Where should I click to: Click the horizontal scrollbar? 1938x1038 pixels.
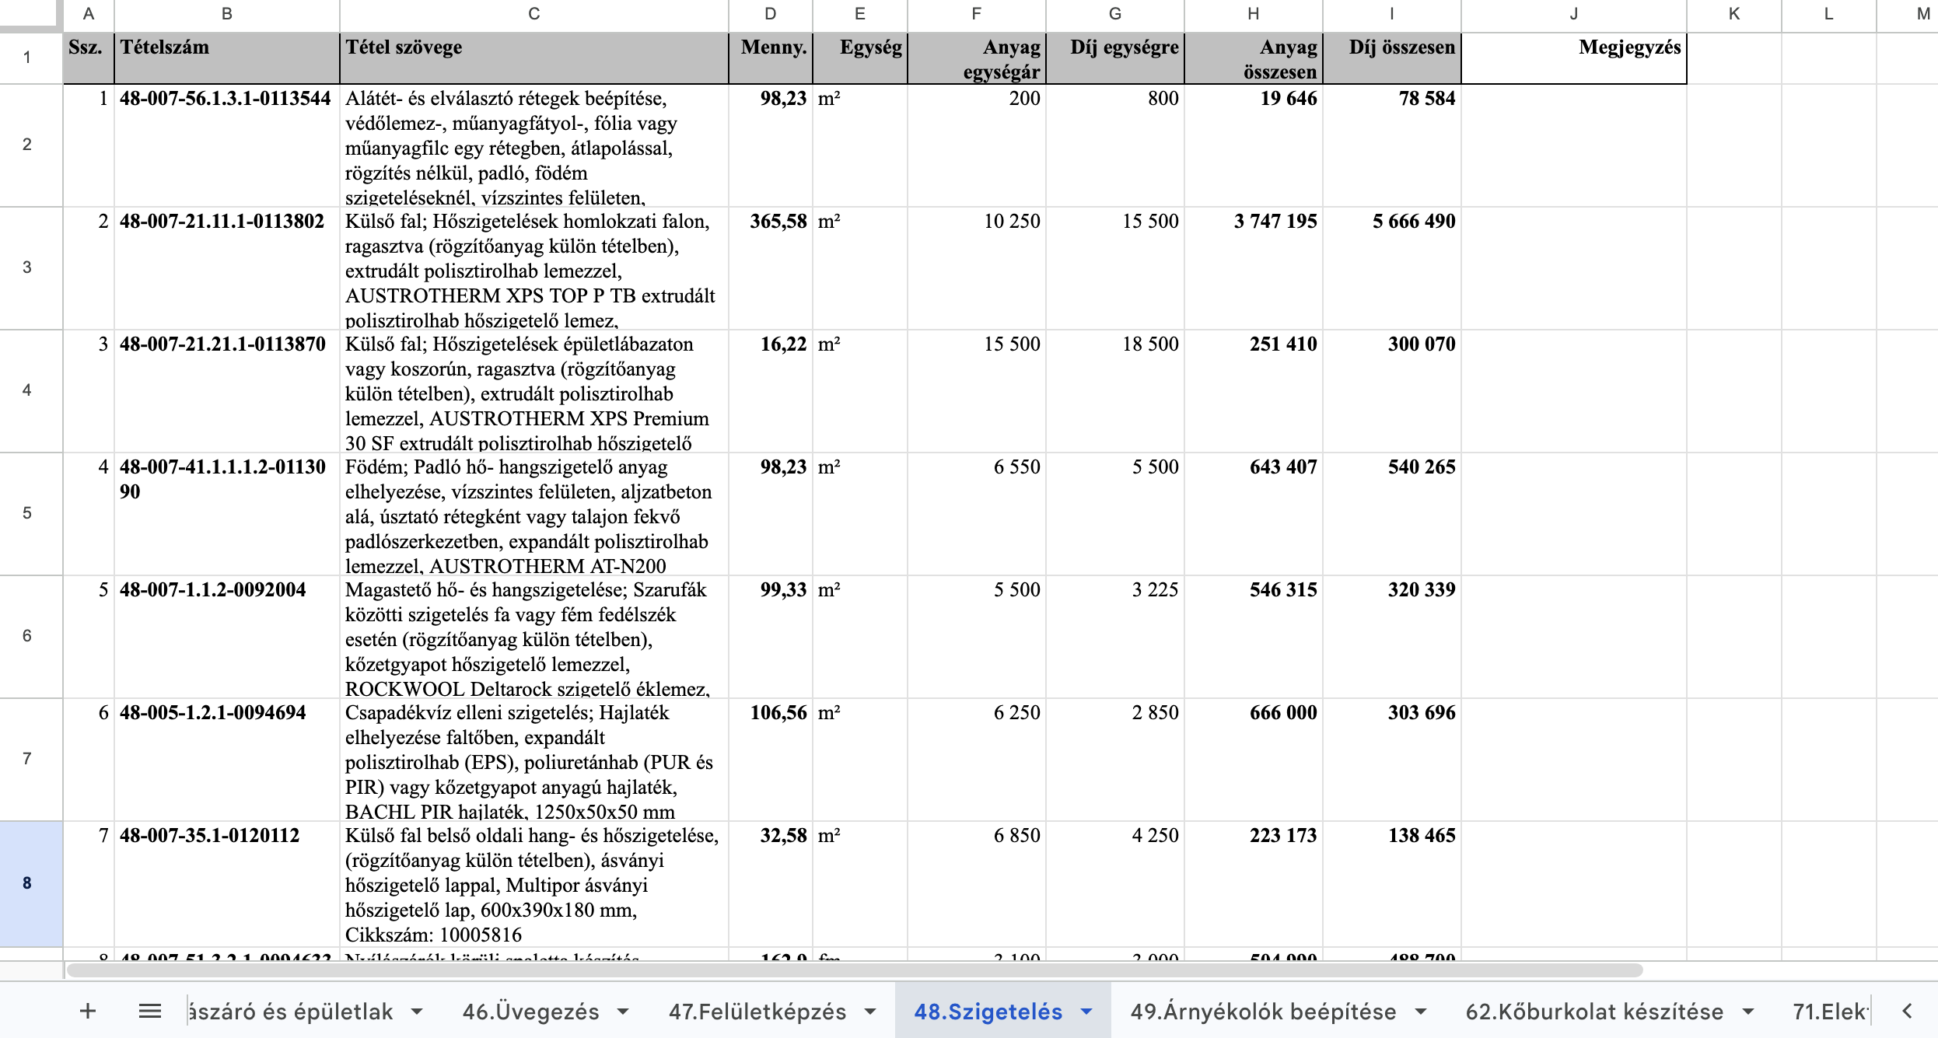855,970
